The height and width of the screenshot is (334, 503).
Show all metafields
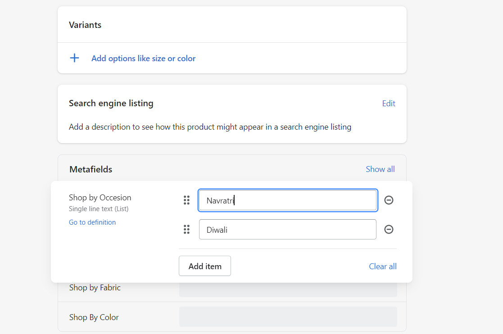click(380, 169)
